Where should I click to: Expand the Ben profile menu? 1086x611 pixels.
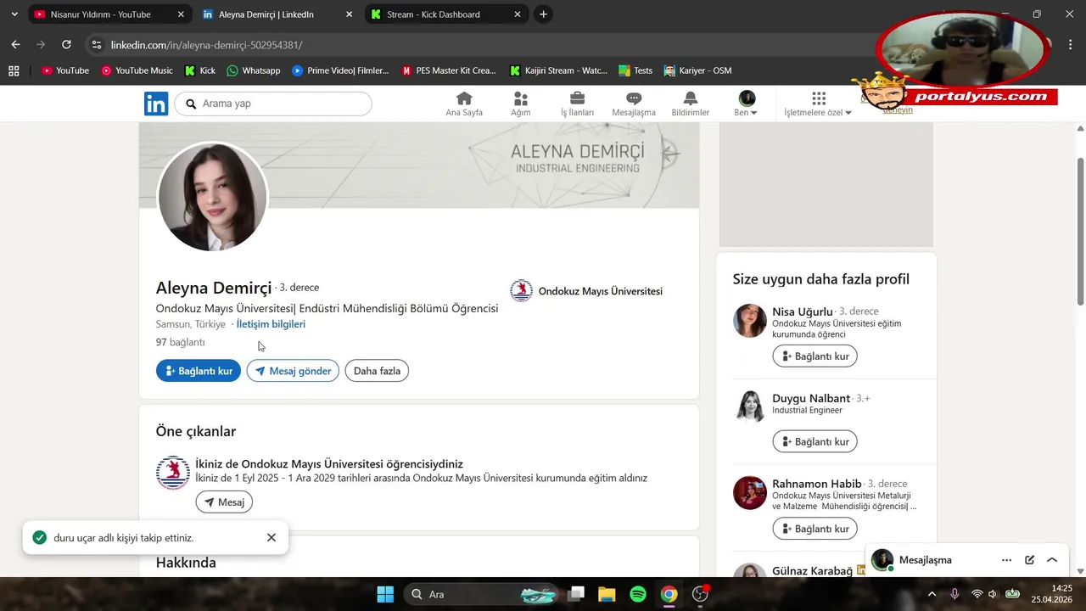tap(747, 104)
